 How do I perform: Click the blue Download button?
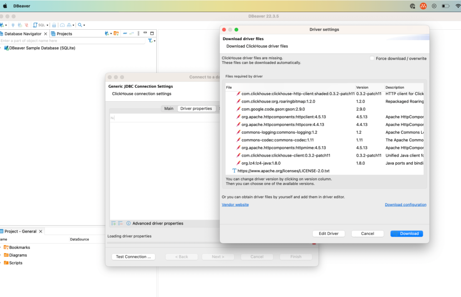tap(407, 234)
